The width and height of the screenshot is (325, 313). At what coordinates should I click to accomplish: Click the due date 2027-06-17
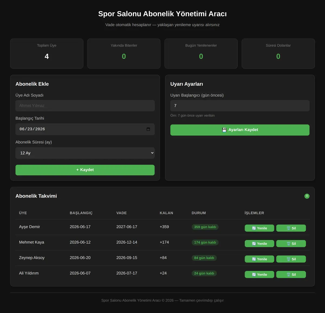127,227
